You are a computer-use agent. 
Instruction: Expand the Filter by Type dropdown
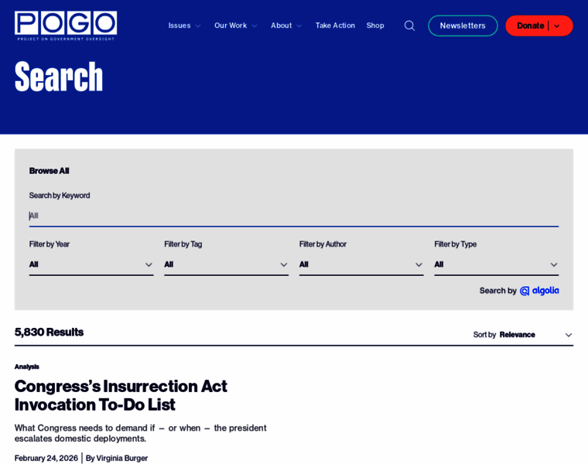pyautogui.click(x=496, y=264)
